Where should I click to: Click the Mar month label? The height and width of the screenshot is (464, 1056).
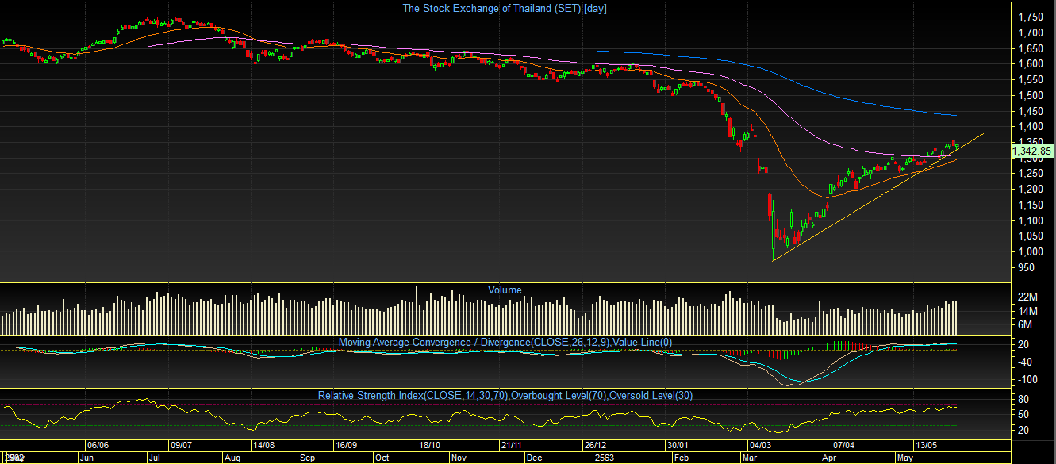(x=749, y=458)
